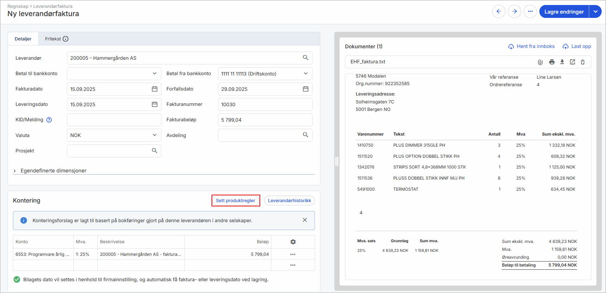Download the EHF_faktura.txt document
606x293 pixels.
click(562, 62)
